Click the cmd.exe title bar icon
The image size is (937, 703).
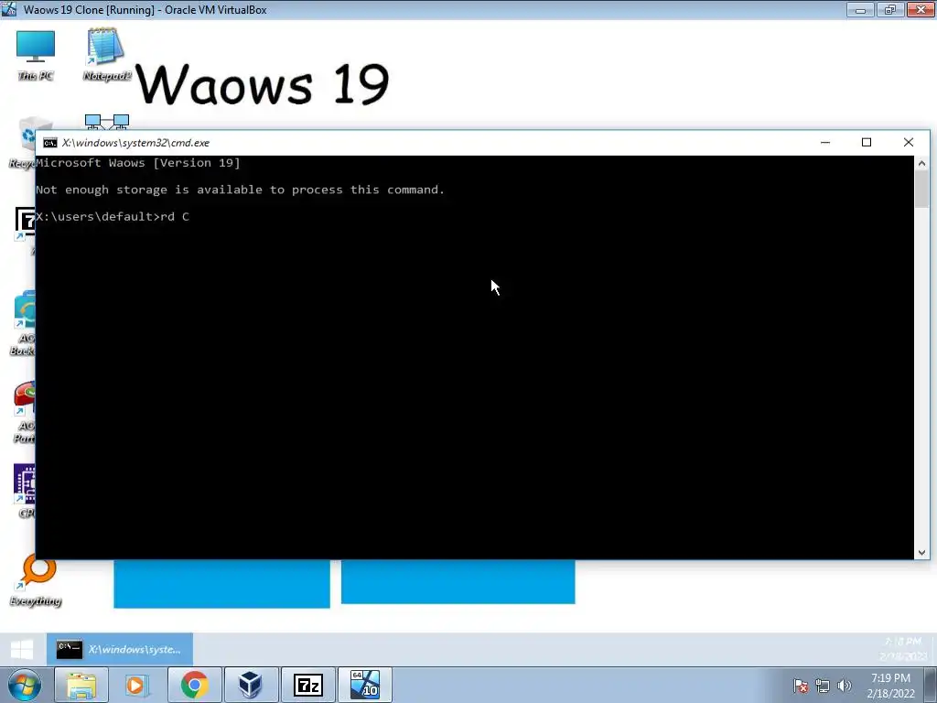click(50, 143)
